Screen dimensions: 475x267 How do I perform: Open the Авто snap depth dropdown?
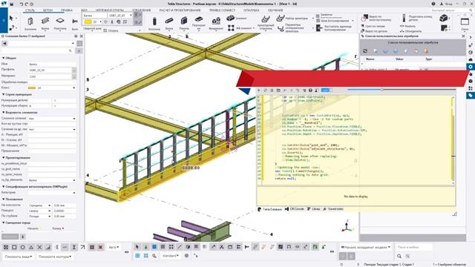tap(114, 247)
